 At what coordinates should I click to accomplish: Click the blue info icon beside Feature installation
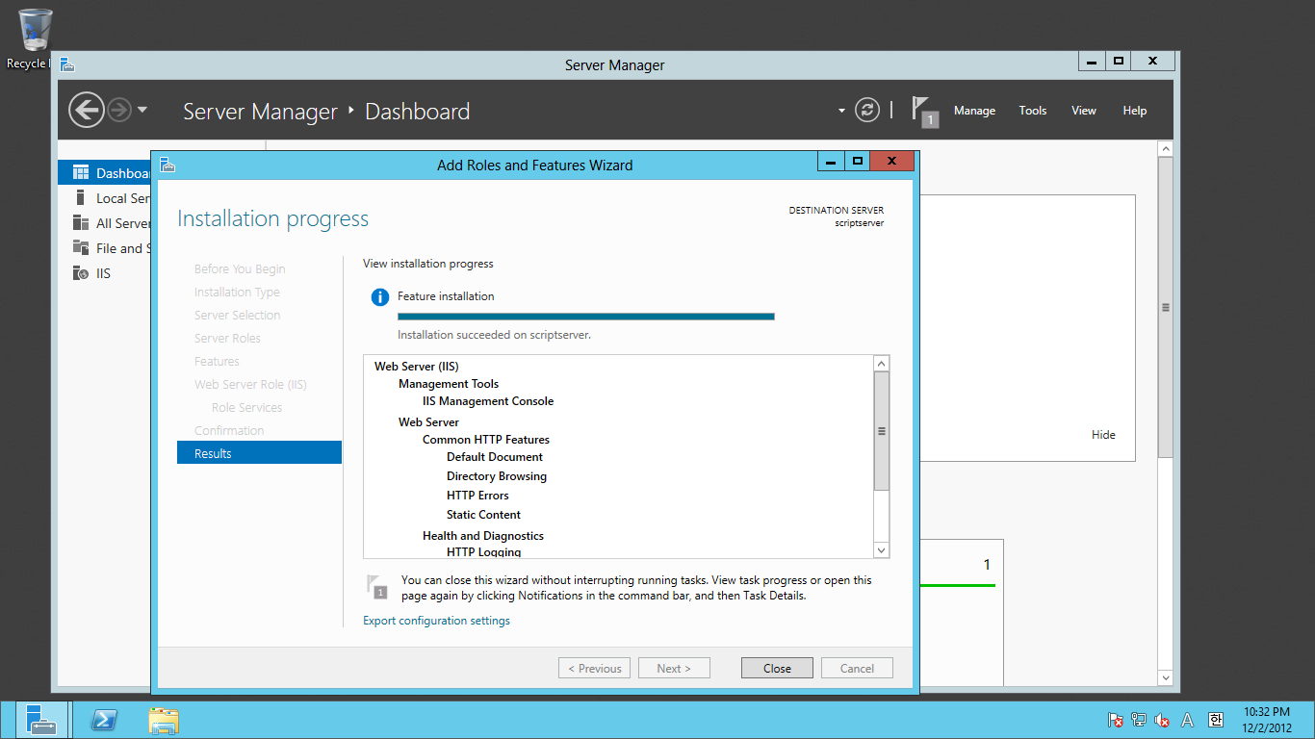pyautogui.click(x=380, y=297)
